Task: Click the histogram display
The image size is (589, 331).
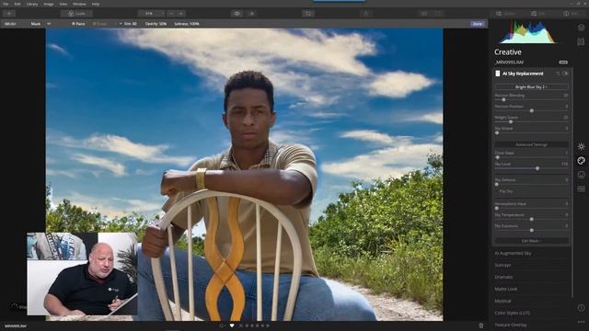Action: pos(527,32)
